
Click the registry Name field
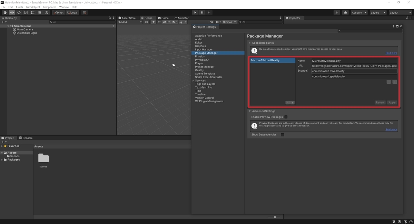click(354, 61)
